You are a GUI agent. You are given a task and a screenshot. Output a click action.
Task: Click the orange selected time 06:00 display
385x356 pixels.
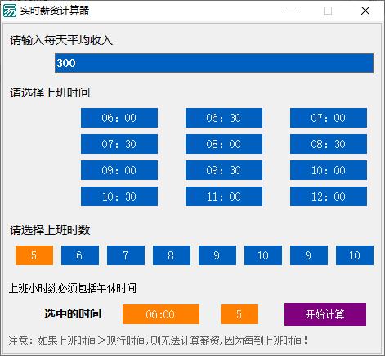(x=161, y=314)
